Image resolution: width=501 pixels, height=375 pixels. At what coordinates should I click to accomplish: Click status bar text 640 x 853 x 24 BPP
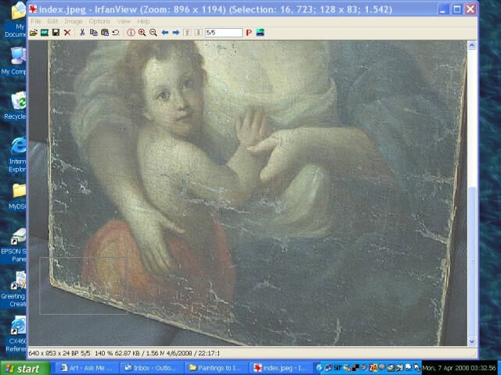54,353
